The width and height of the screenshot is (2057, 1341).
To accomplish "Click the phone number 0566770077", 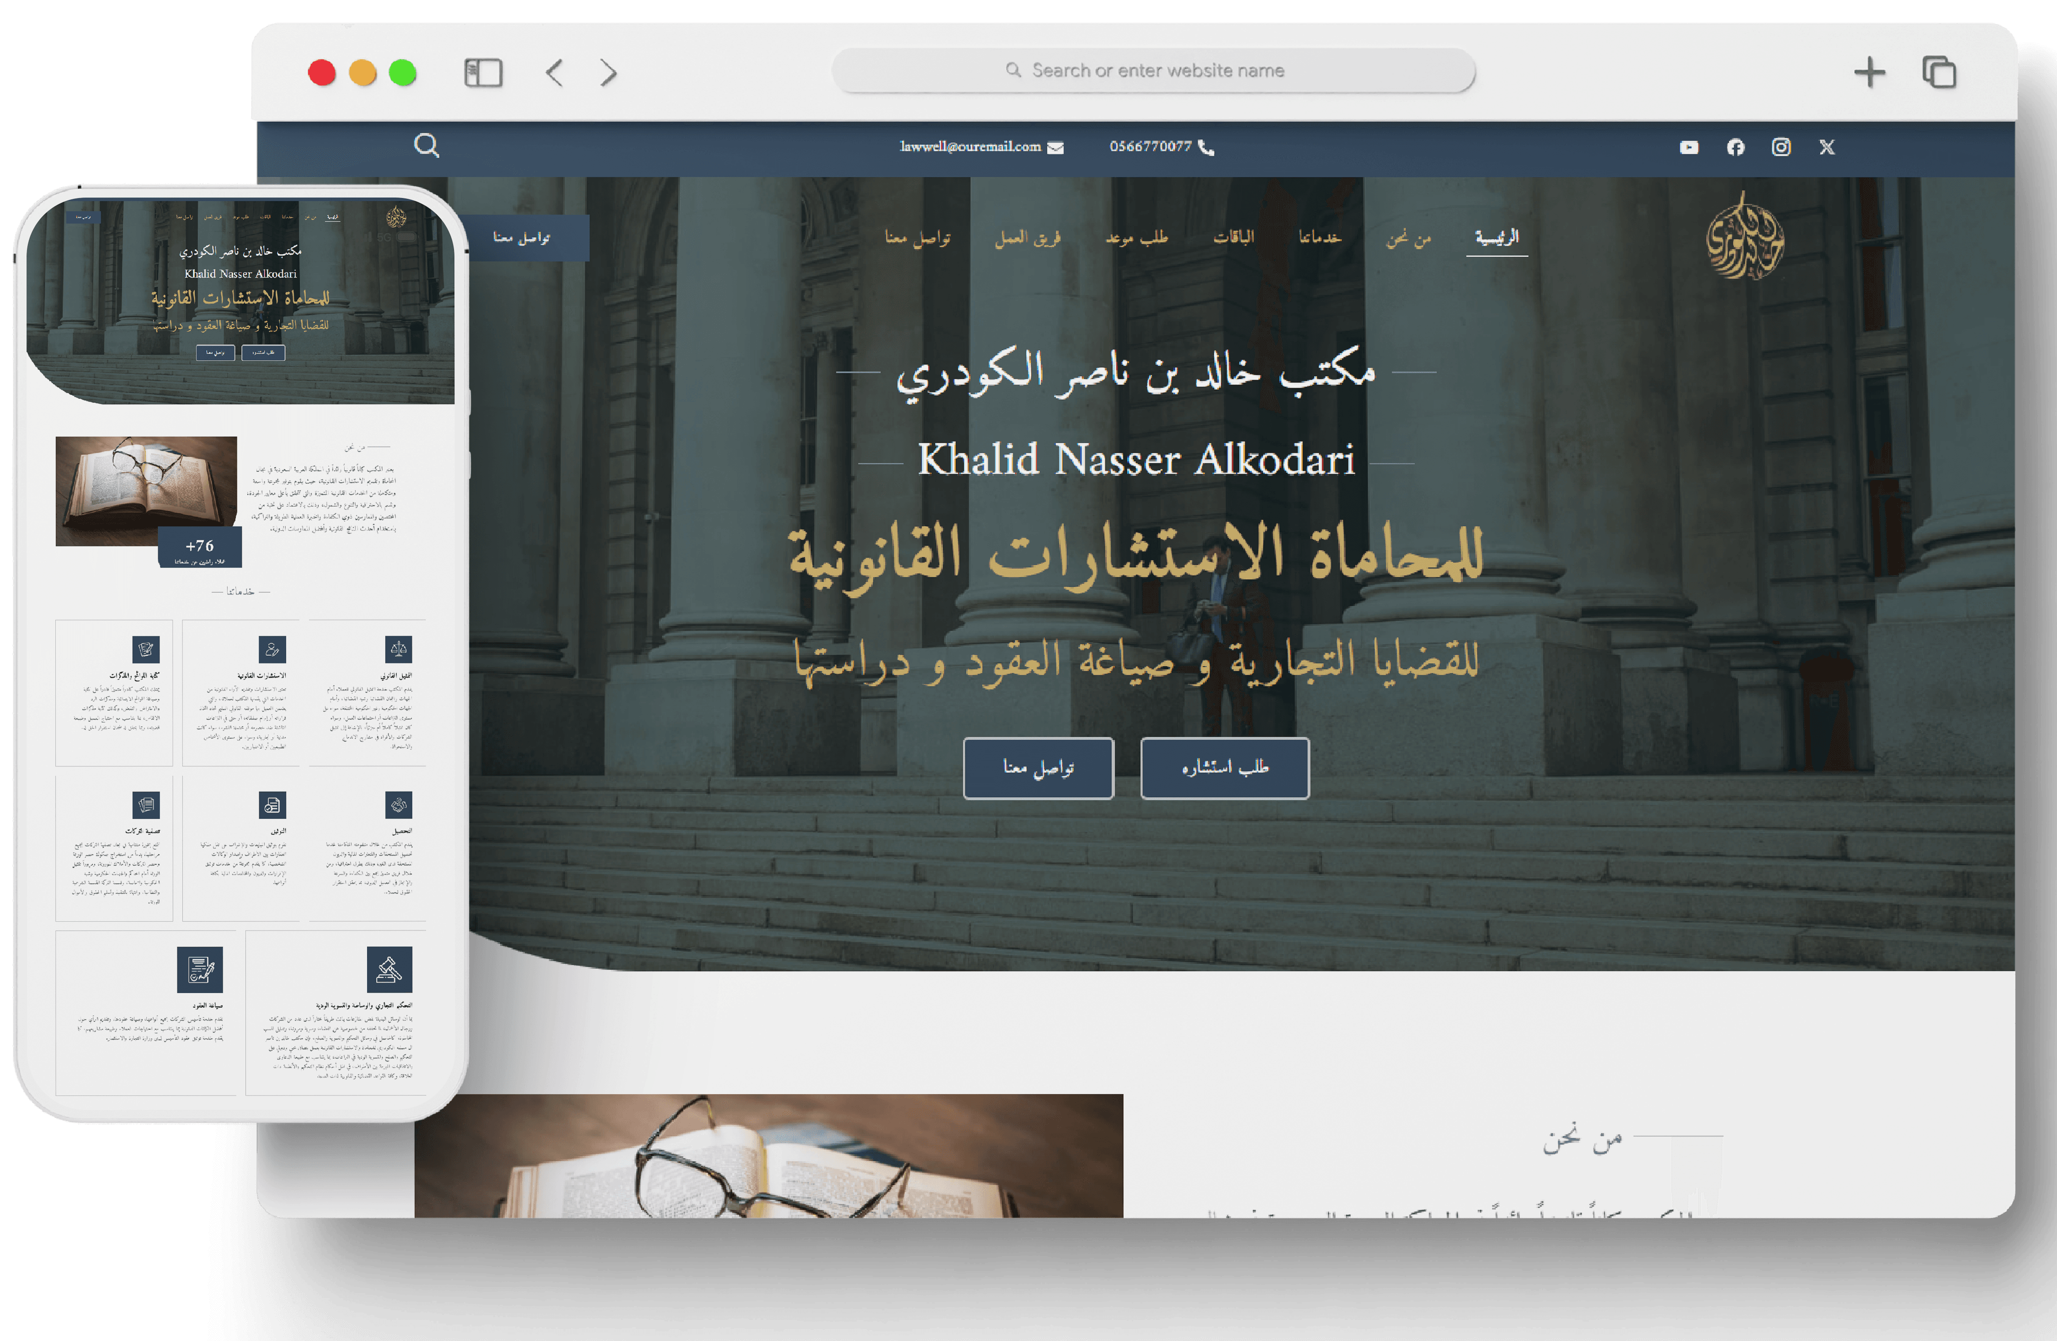I will coord(1151,147).
